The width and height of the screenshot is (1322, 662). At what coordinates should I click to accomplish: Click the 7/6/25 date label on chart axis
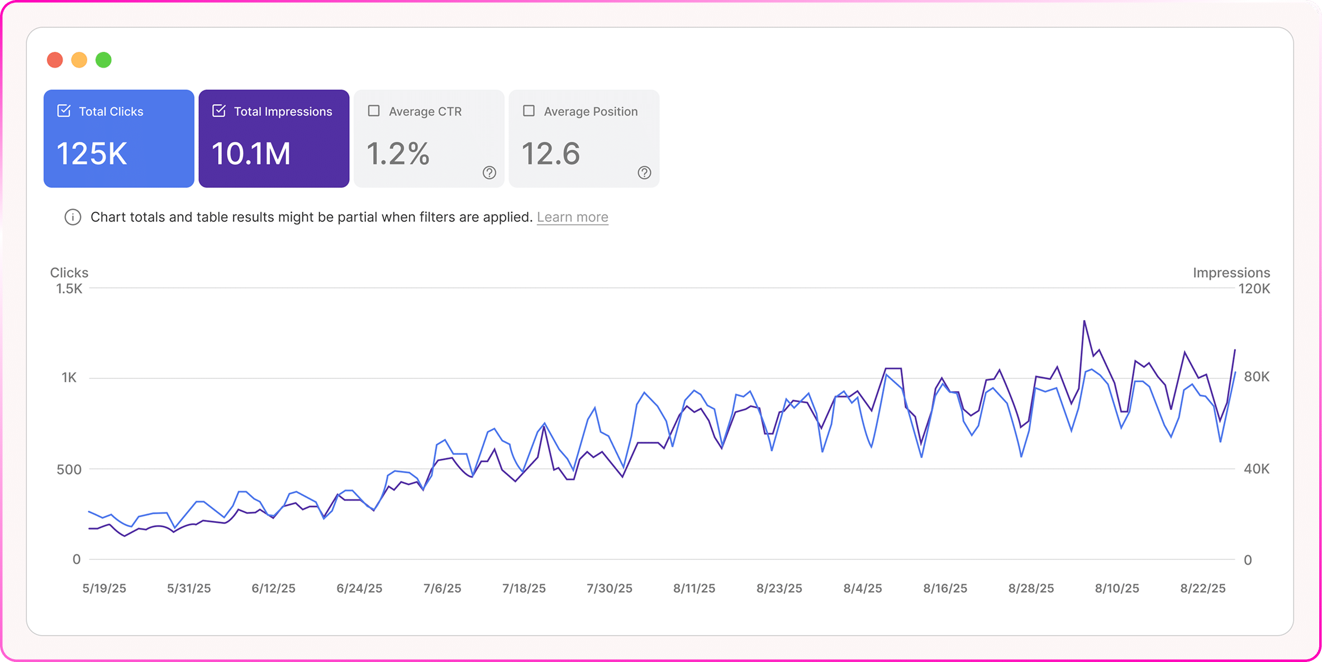click(442, 588)
